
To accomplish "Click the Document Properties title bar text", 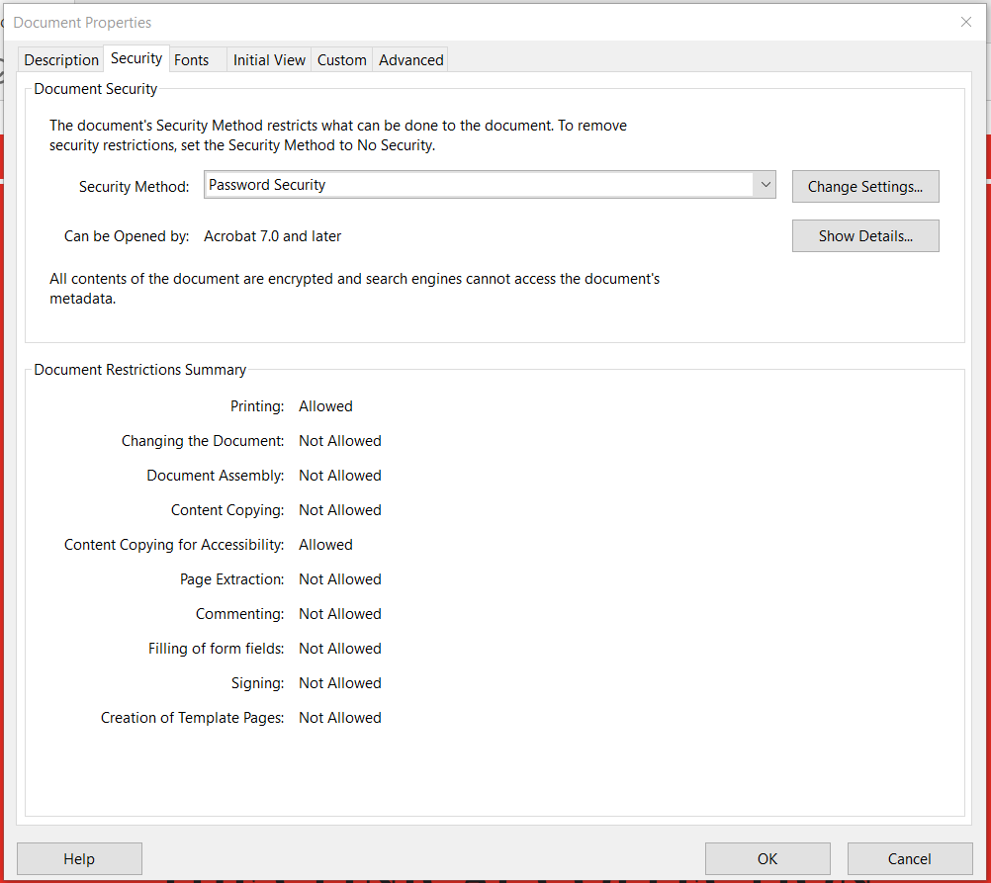I will 83,22.
